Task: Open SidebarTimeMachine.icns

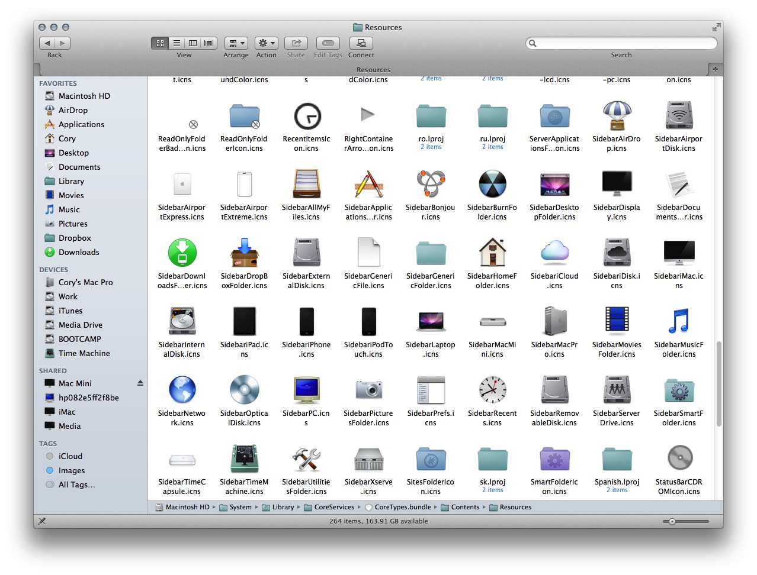Action: tap(244, 458)
